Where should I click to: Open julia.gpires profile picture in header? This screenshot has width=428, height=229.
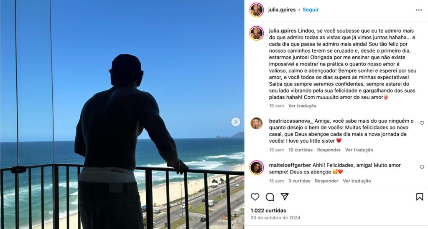tap(256, 10)
